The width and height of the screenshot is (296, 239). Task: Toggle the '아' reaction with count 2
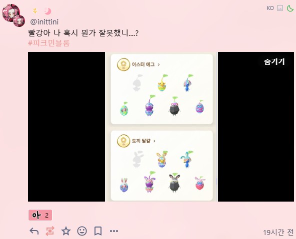pos(40,215)
